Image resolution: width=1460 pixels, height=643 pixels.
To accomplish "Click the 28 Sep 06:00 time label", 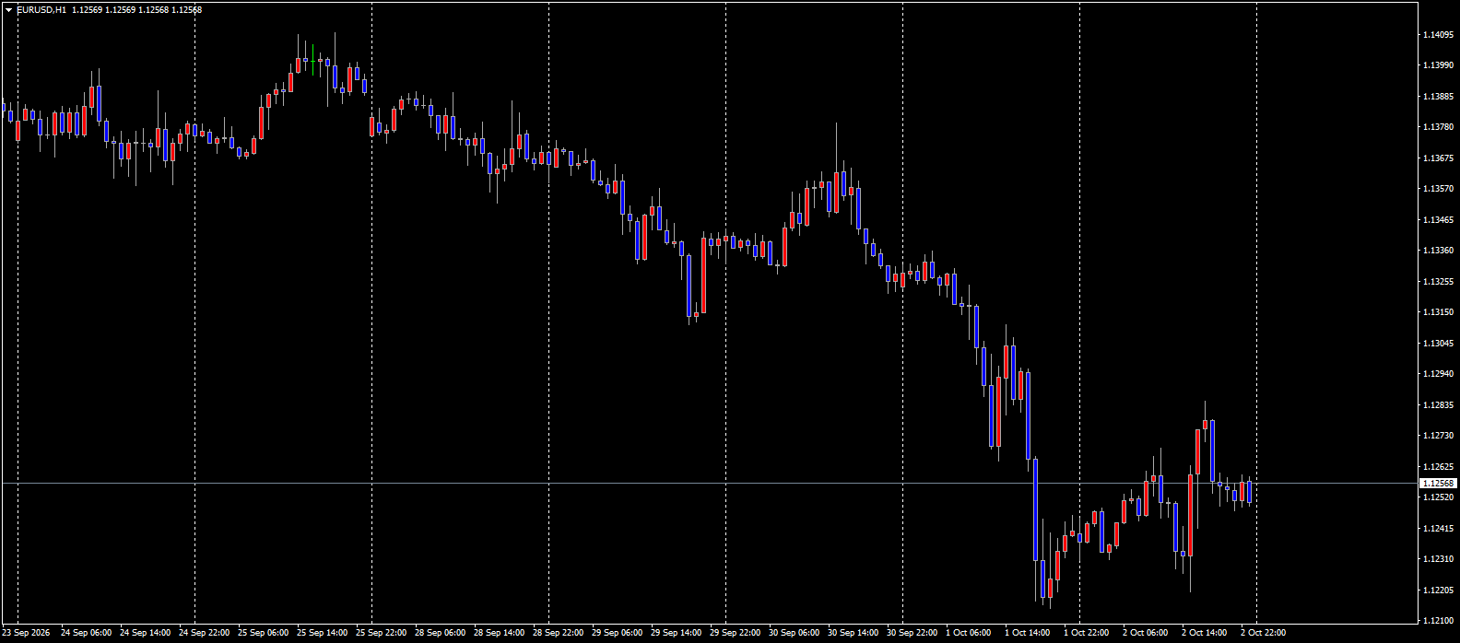I will pyautogui.click(x=440, y=633).
